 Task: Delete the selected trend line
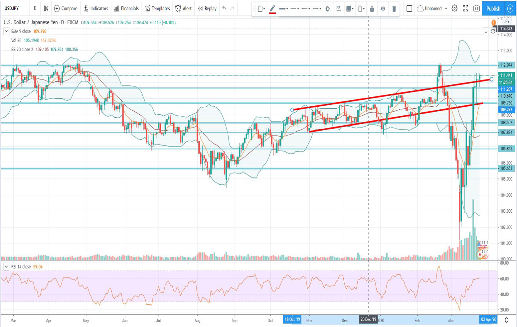(x=394, y=9)
